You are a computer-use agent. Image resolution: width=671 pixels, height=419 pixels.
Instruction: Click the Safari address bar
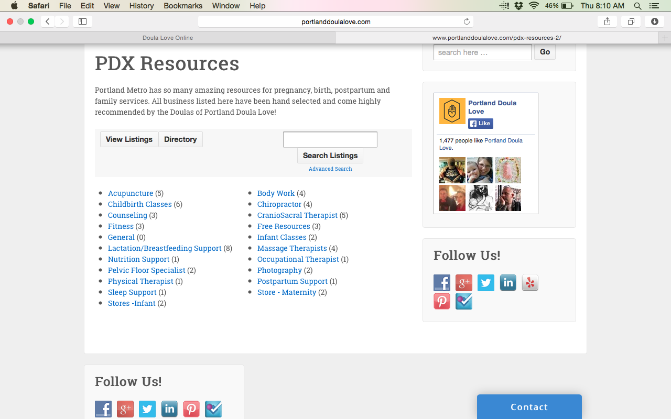click(335, 21)
